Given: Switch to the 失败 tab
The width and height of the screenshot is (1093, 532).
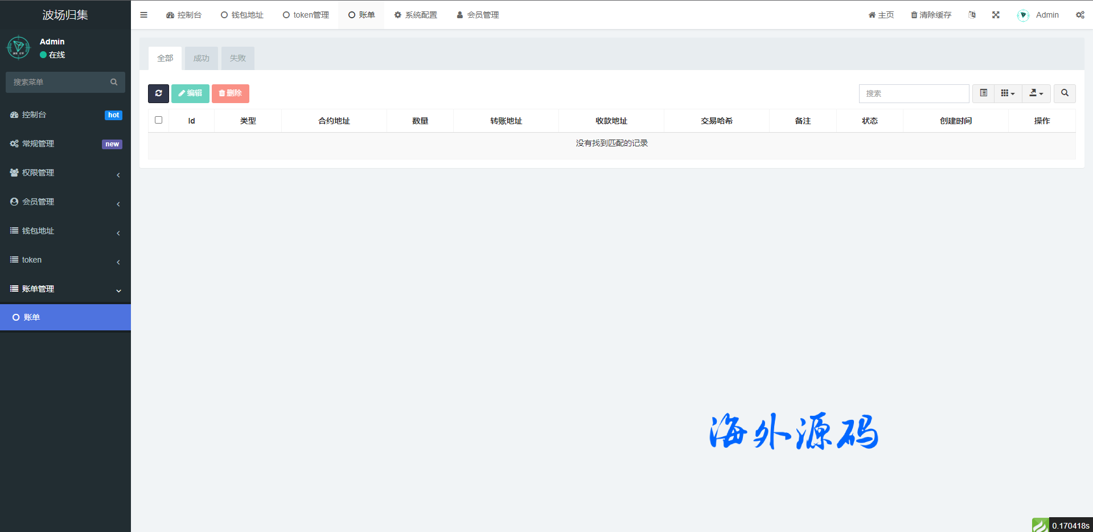Looking at the screenshot, I should (237, 58).
